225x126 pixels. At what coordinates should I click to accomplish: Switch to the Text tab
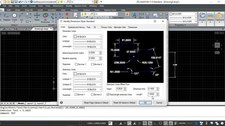(x=88, y=27)
